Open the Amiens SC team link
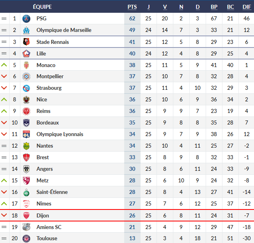Viewport: 254px width, 243px height. click(x=49, y=227)
